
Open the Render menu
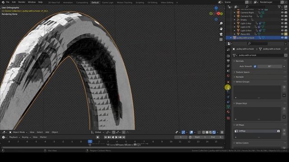(22, 2)
